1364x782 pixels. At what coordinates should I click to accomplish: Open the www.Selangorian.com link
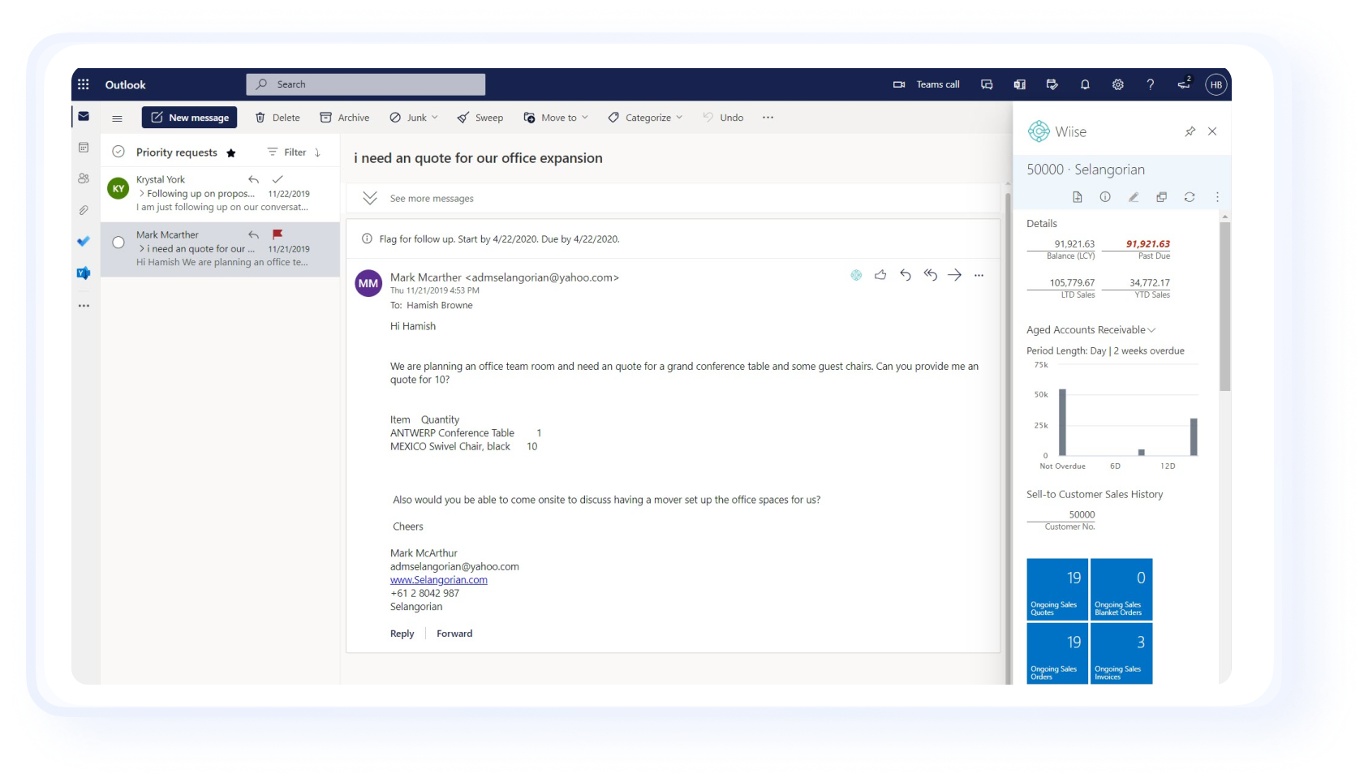(x=439, y=580)
